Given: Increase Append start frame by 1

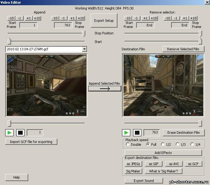Looking at the screenshot, I should pos(29,18).
